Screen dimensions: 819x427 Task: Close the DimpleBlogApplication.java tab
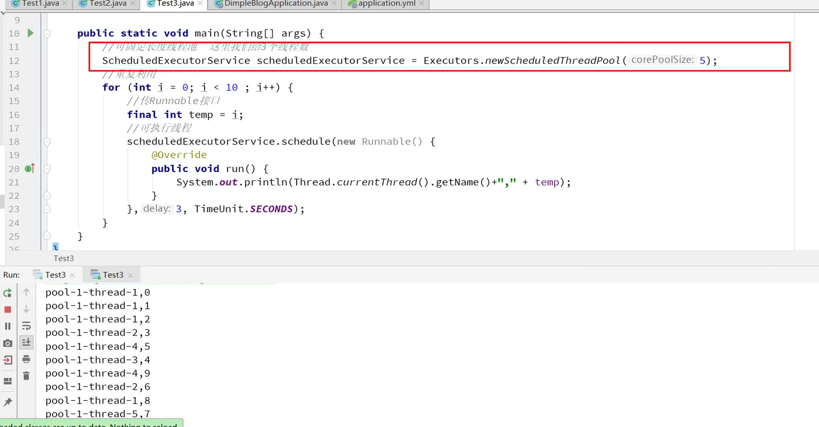click(x=334, y=4)
